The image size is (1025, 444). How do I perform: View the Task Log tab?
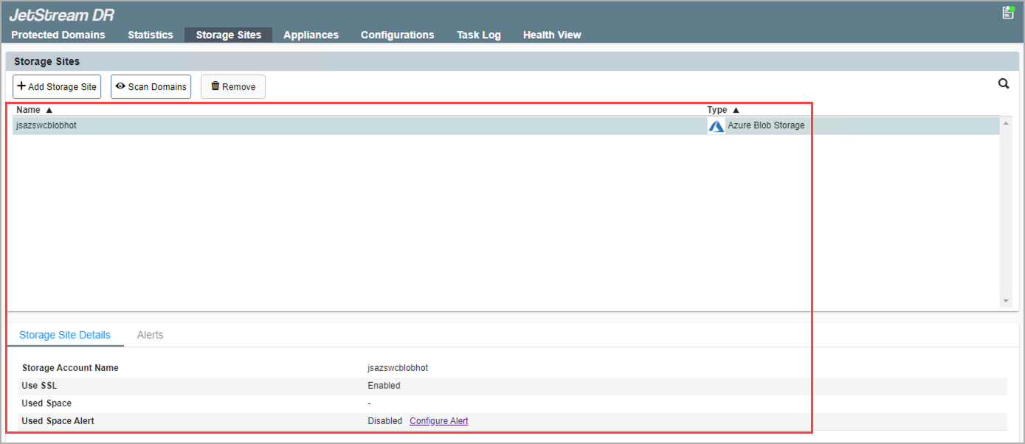pyautogui.click(x=478, y=35)
